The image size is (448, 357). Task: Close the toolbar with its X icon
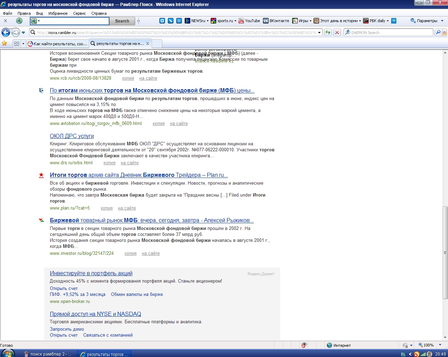coord(5,21)
